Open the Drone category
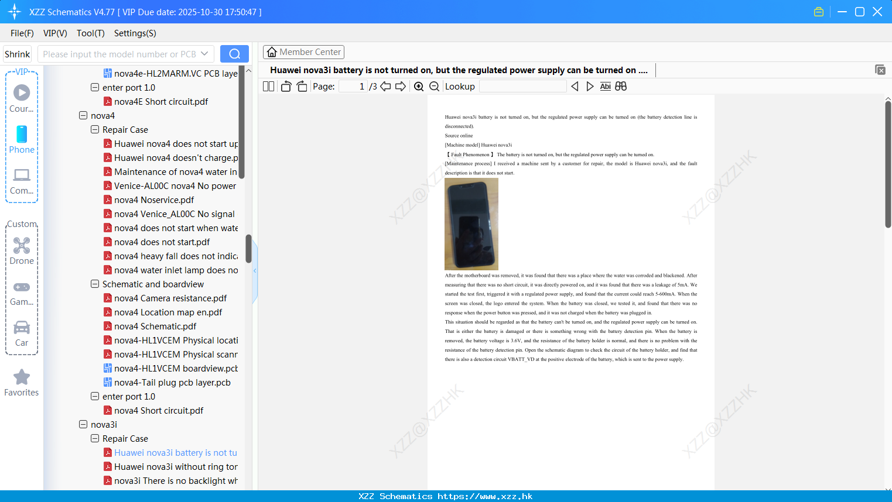 pos(22,251)
